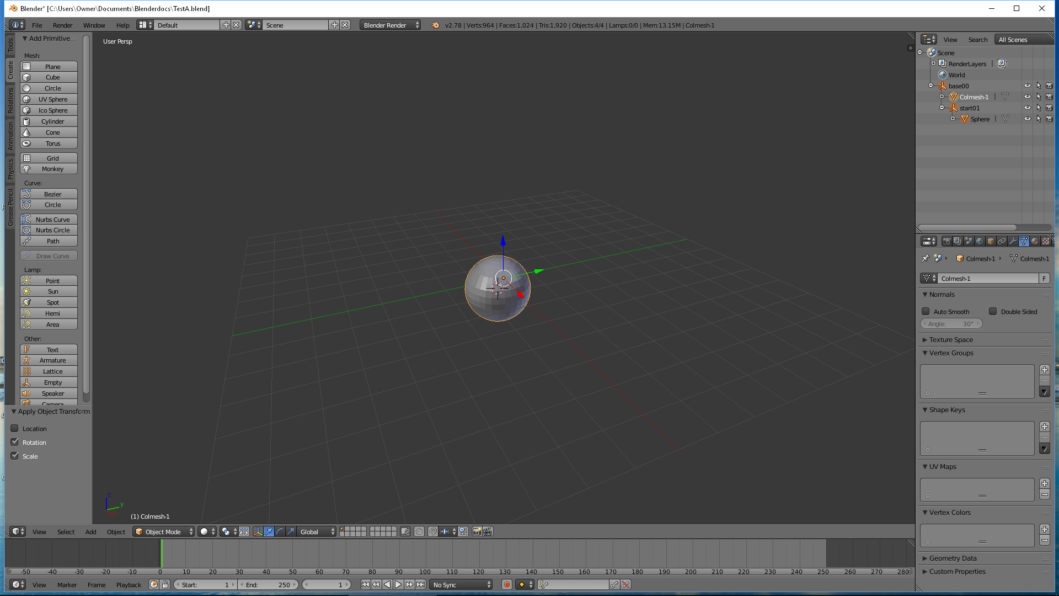Click the translate manipulator arrow icon
The width and height of the screenshot is (1059, 596).
[269, 531]
